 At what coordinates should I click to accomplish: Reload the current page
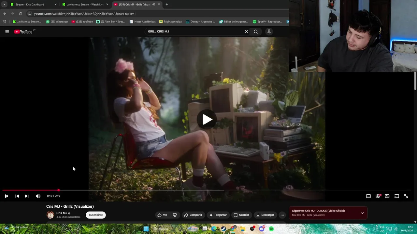point(20,14)
